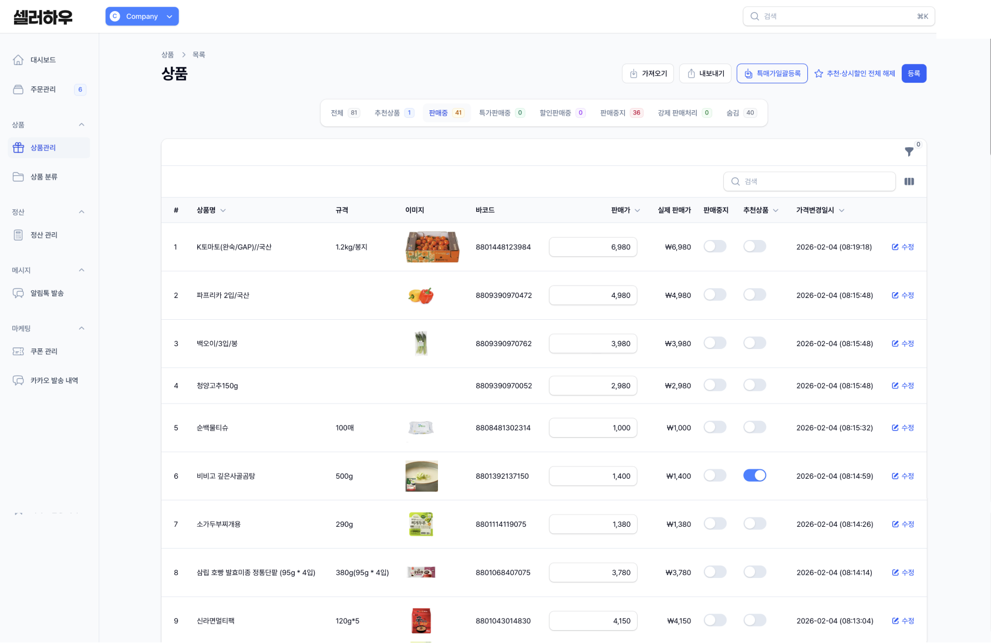Click edit icon for 파프리카 2입/국산 row
The image size is (991, 643).
coord(895,295)
